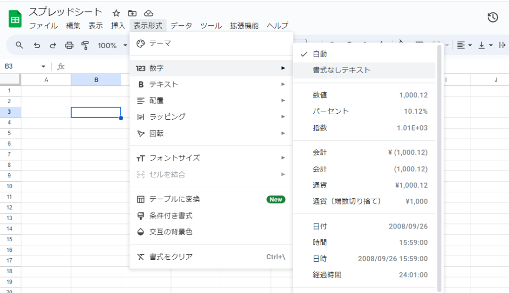Open version history clock icon
The image size is (509, 293).
click(x=492, y=17)
